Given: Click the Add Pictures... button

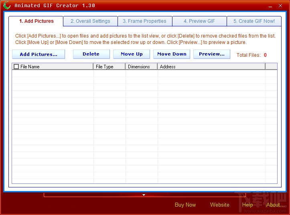Looking at the screenshot, I should pyautogui.click(x=39, y=54).
